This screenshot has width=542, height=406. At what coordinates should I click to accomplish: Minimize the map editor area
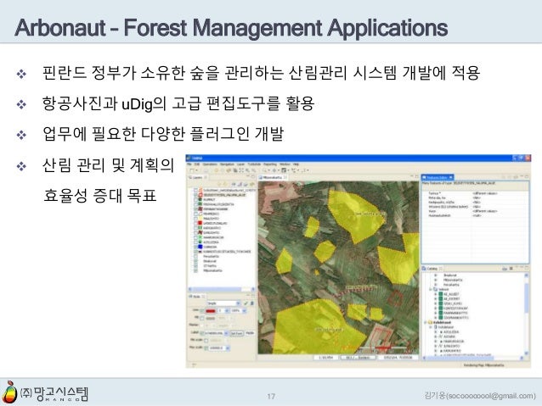412,176
